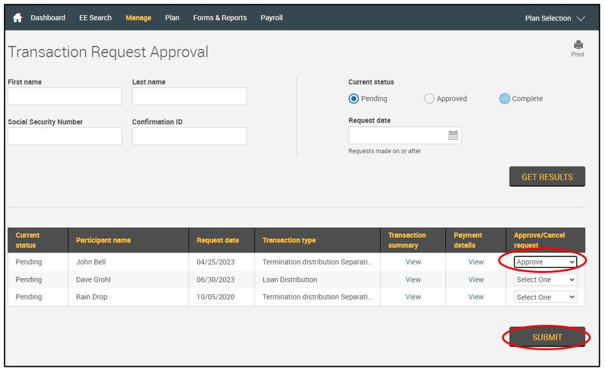
Task: Focus the Confirmation ID text field
Action: (x=189, y=136)
